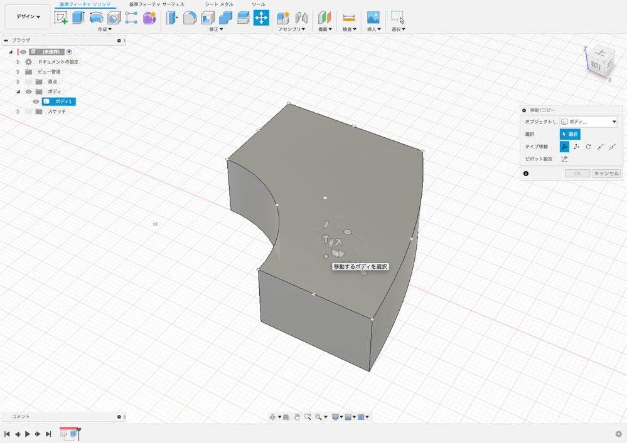This screenshot has width=627, height=443.
Task: Select the Joint tool
Action: [x=301, y=18]
